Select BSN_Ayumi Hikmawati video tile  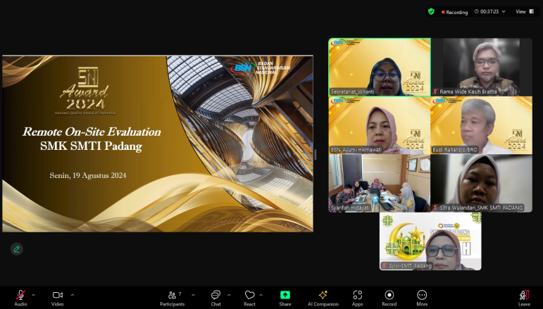pyautogui.click(x=380, y=125)
